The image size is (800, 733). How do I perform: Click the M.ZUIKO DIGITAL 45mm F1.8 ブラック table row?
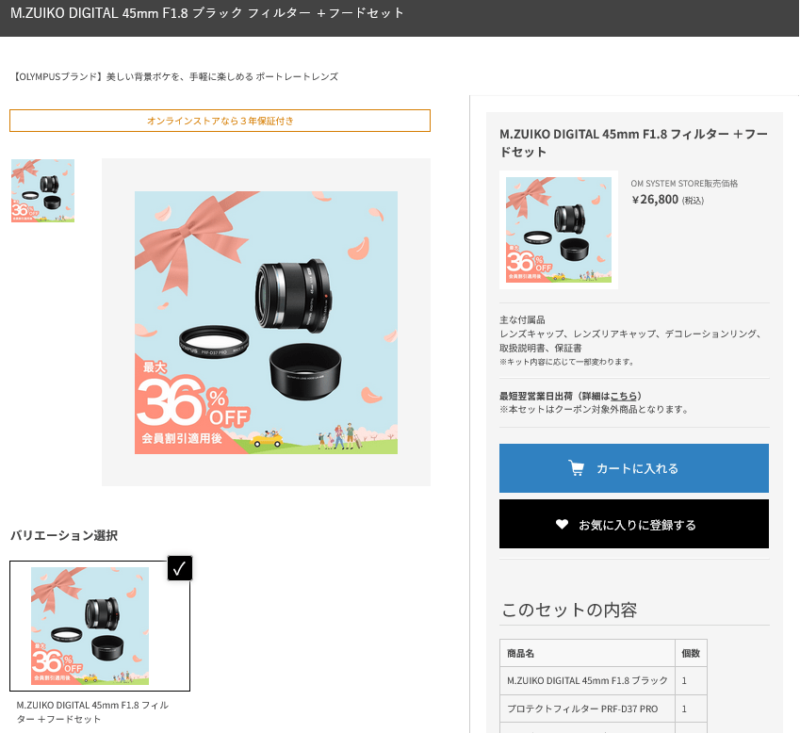(x=587, y=680)
